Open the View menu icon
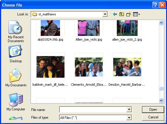 point(136,14)
